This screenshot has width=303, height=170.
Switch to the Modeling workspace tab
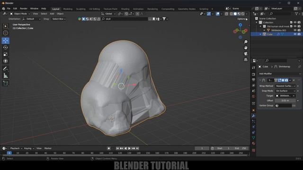tap(68, 9)
